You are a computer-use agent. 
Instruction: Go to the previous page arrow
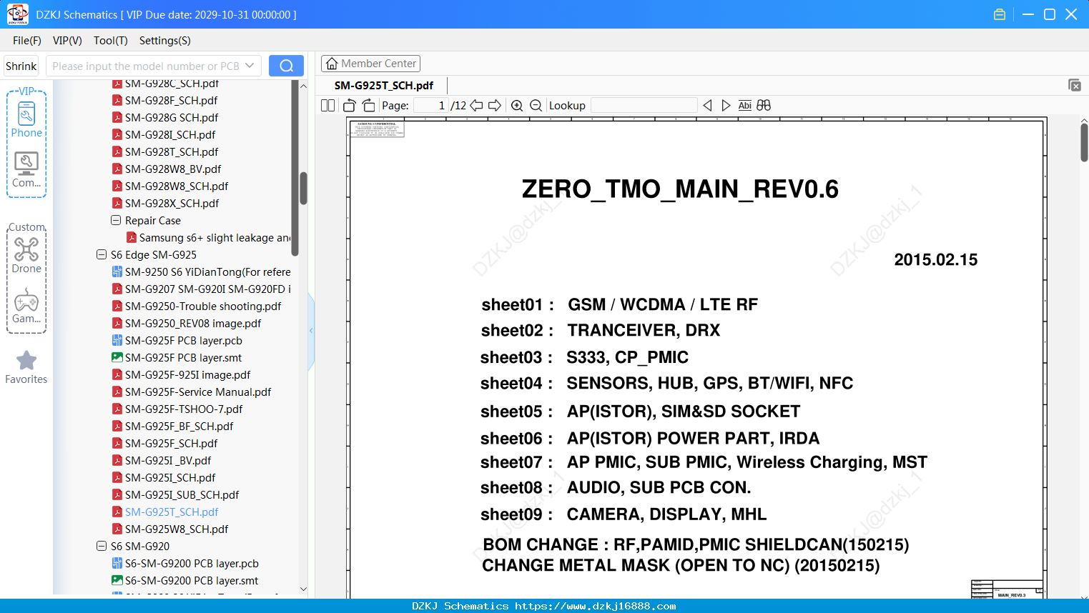(476, 106)
